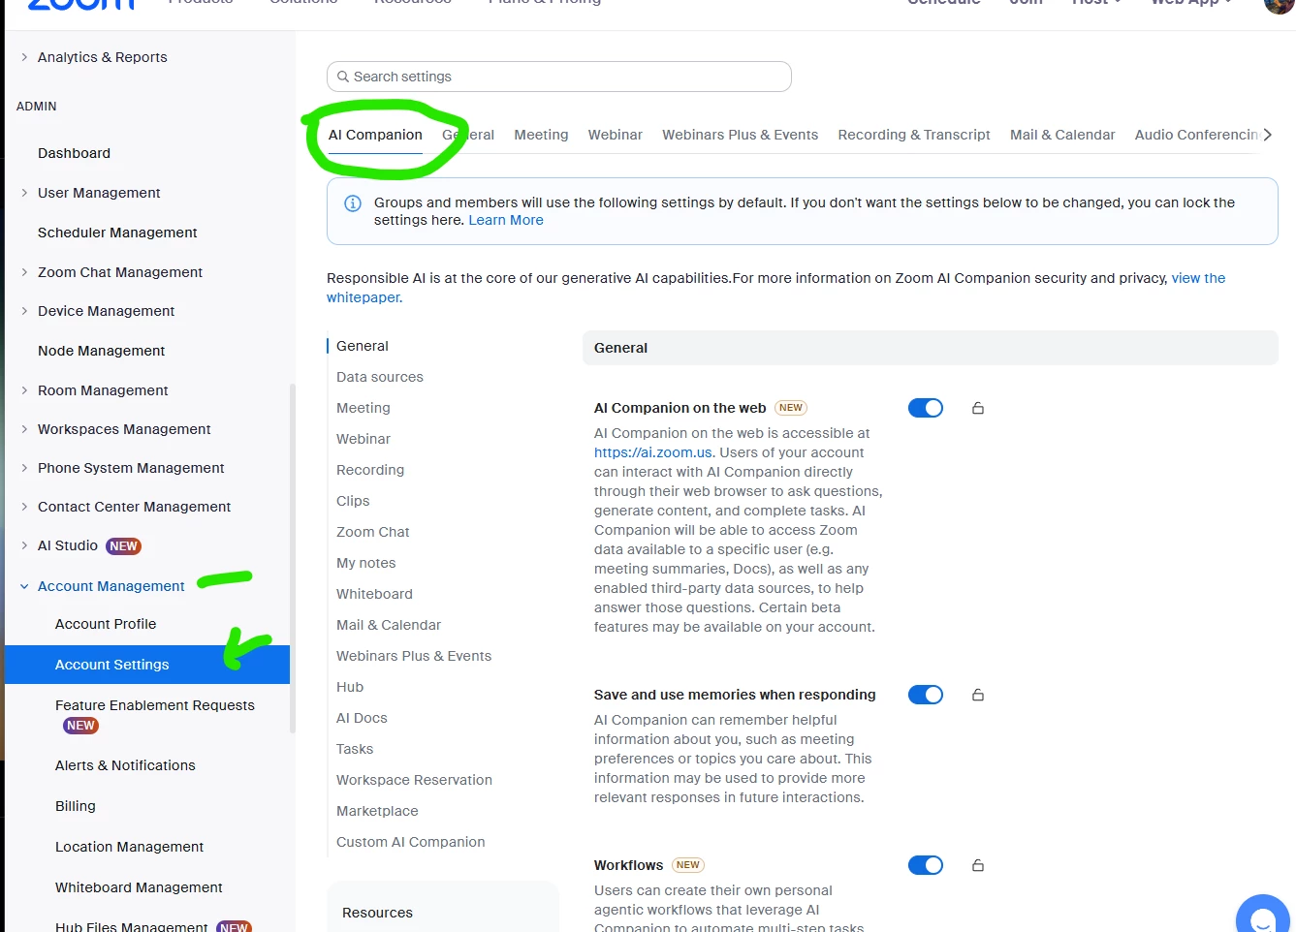
Task: Open Whiteboard Management
Action: coord(139,887)
